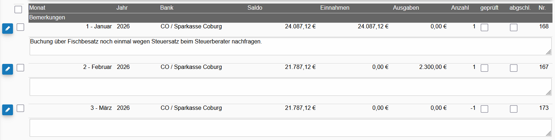Viewport: 555px width, 140px height.
Task: Click resize grip of Februar remarks textarea
Action: (548, 93)
